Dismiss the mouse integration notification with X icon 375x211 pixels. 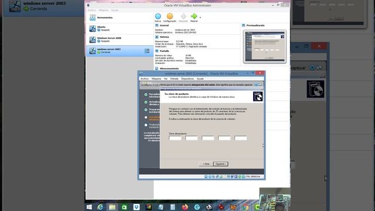click(x=256, y=84)
